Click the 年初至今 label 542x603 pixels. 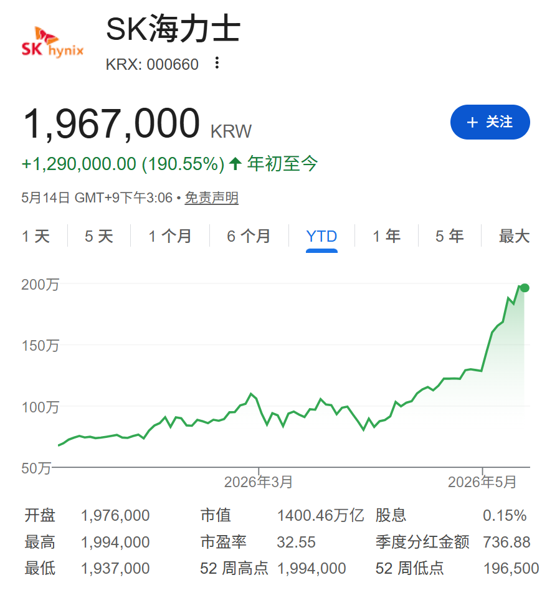283,164
